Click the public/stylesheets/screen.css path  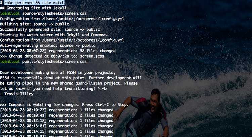tap(54, 62)
